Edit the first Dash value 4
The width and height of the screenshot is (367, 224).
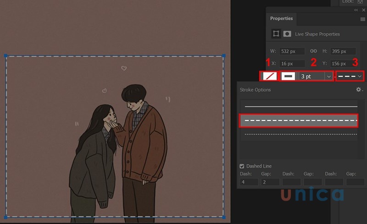pos(249,182)
